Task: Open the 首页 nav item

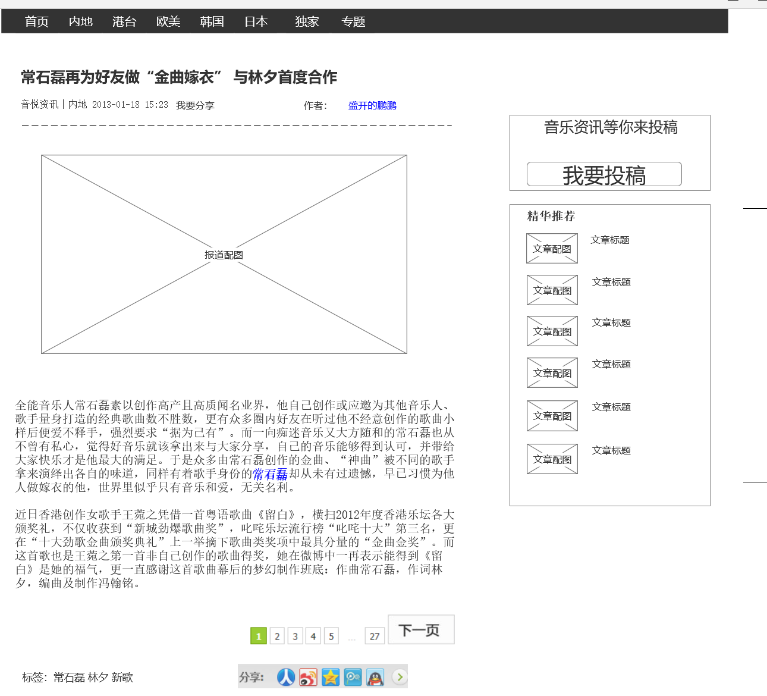Action: (37, 21)
